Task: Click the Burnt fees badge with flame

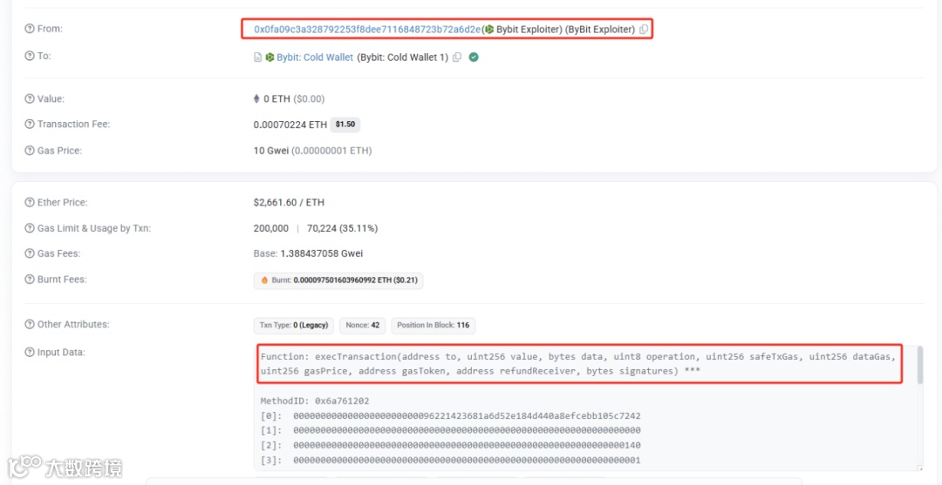Action: [338, 280]
